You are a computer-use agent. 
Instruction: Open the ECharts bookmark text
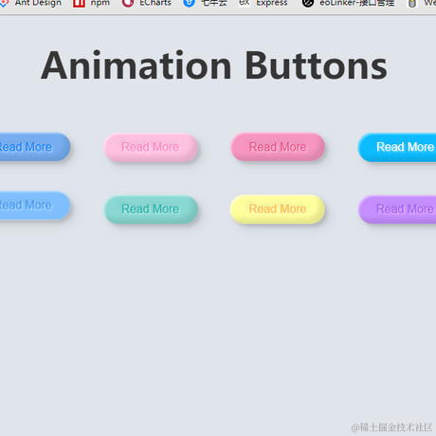[x=155, y=3]
